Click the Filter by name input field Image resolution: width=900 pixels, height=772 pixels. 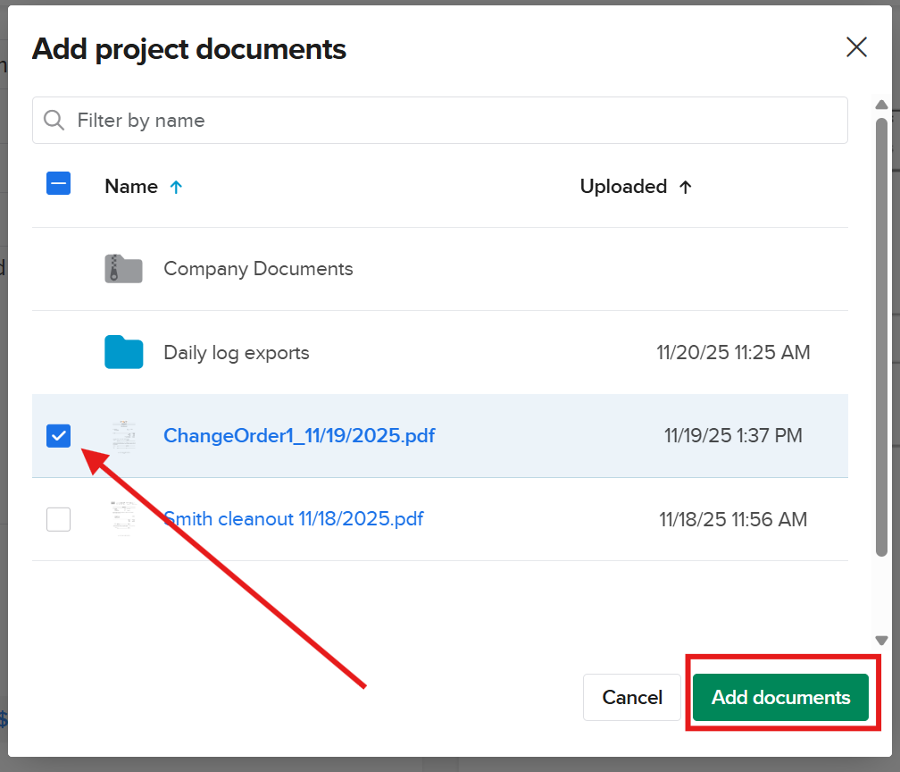tap(357, 120)
